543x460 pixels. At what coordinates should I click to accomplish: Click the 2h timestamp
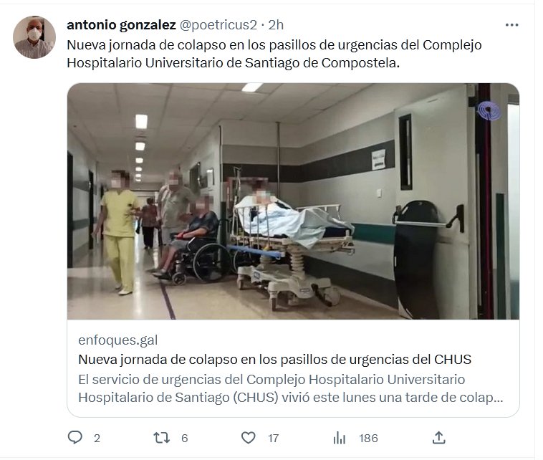point(276,25)
